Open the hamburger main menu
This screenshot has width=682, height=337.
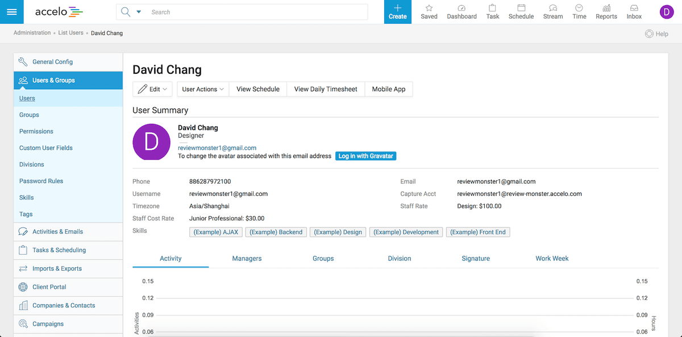[x=12, y=12]
